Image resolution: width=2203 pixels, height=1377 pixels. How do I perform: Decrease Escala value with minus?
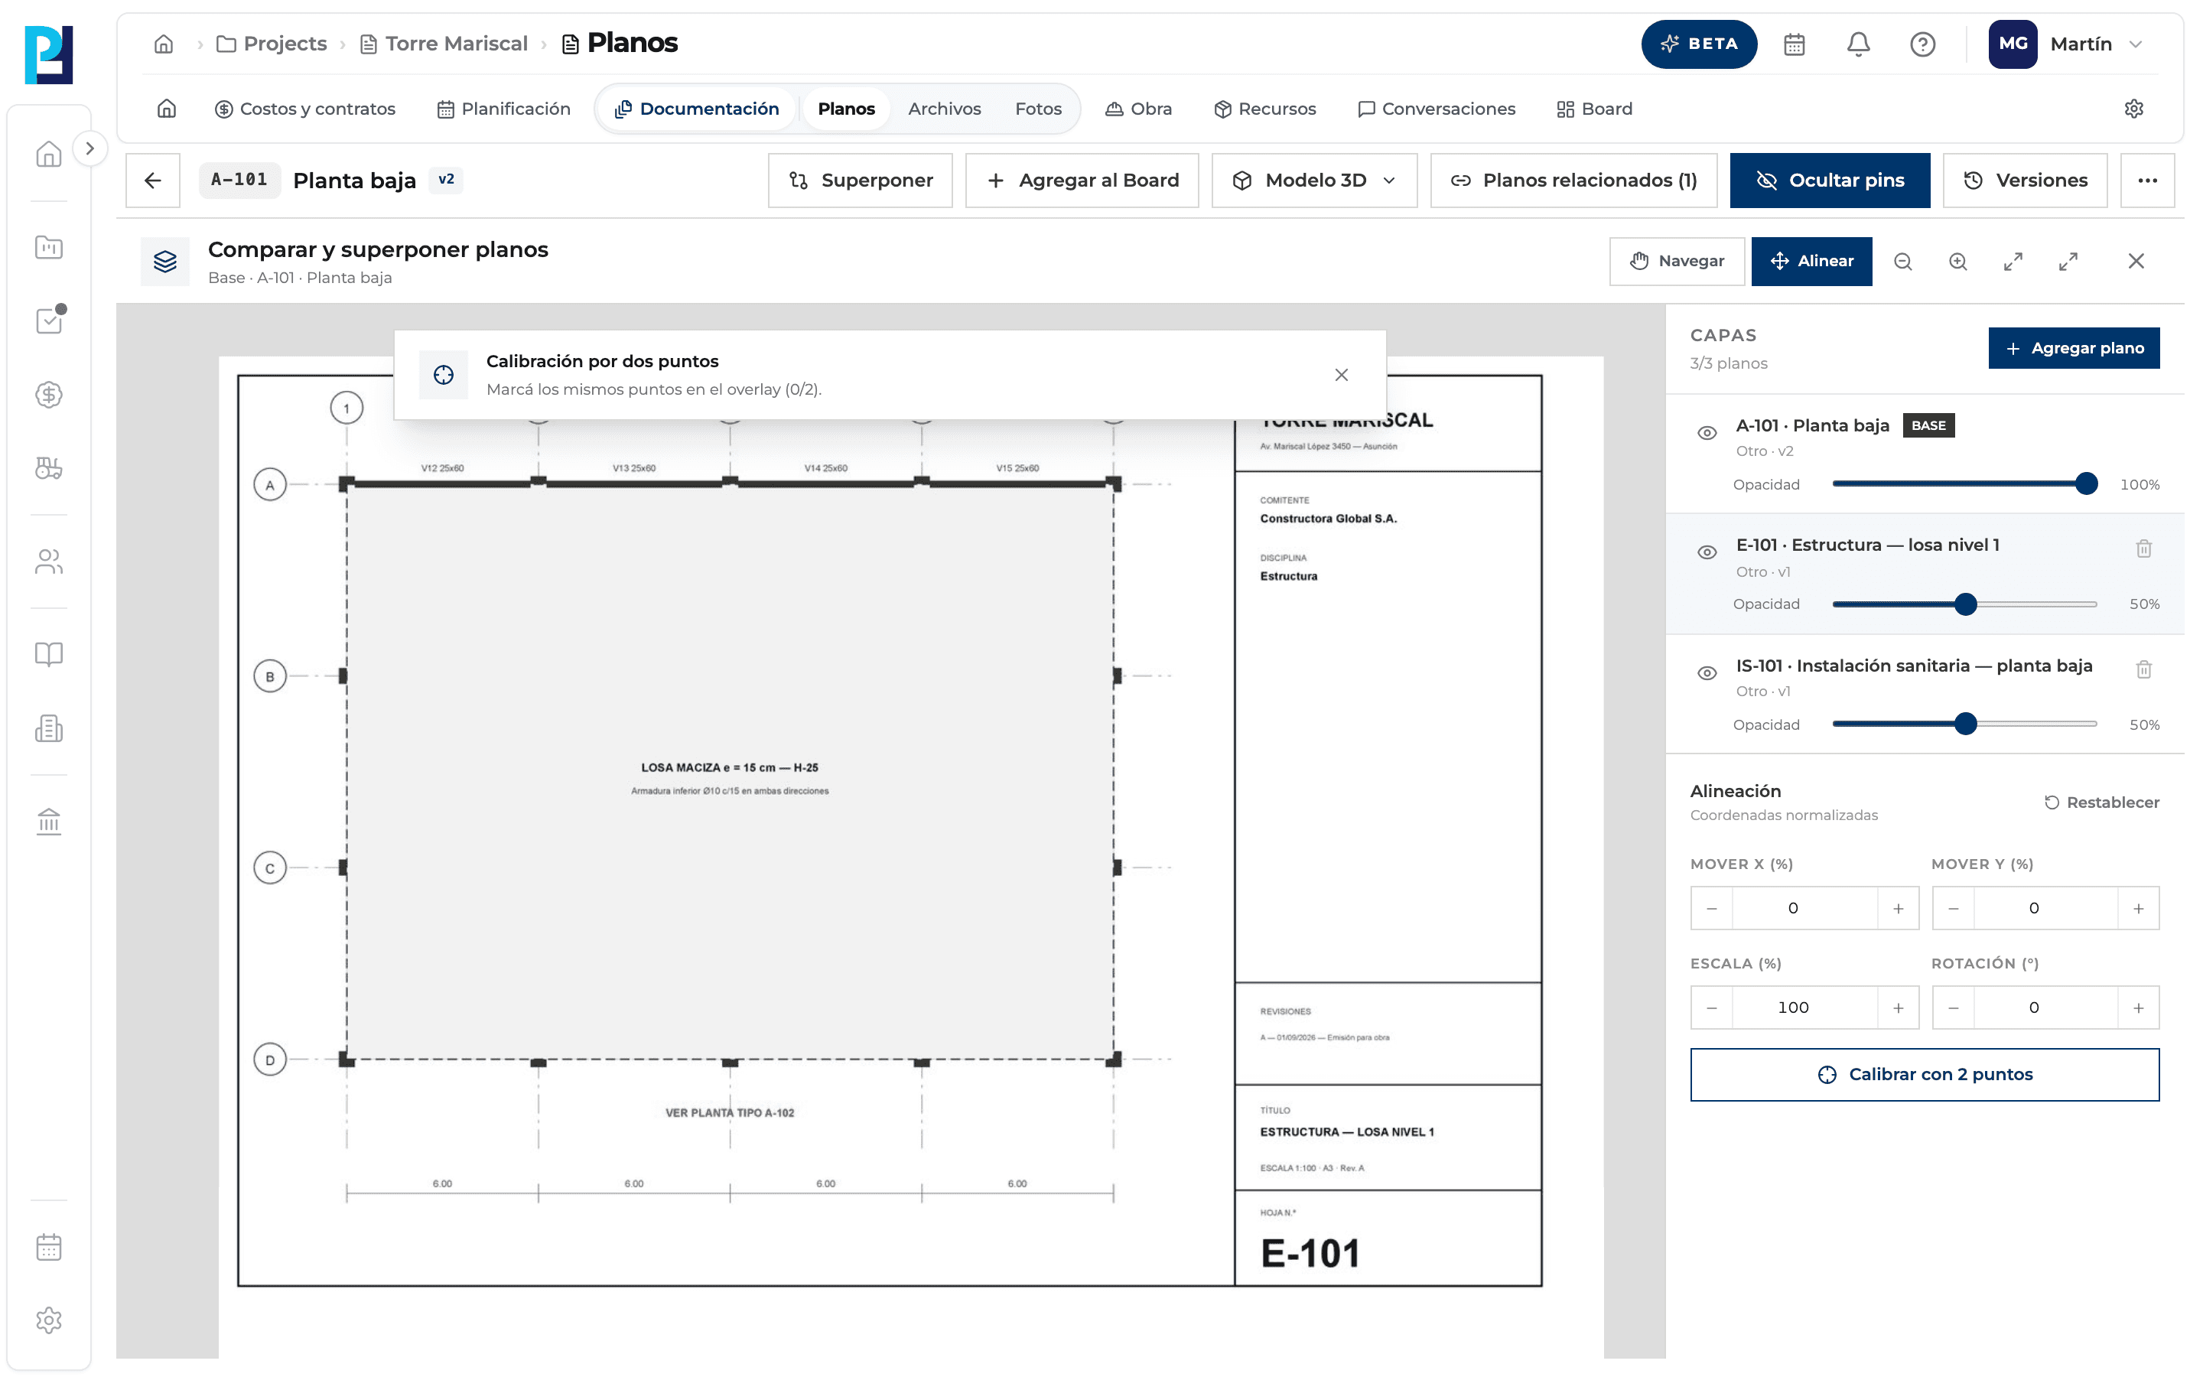1711,1008
